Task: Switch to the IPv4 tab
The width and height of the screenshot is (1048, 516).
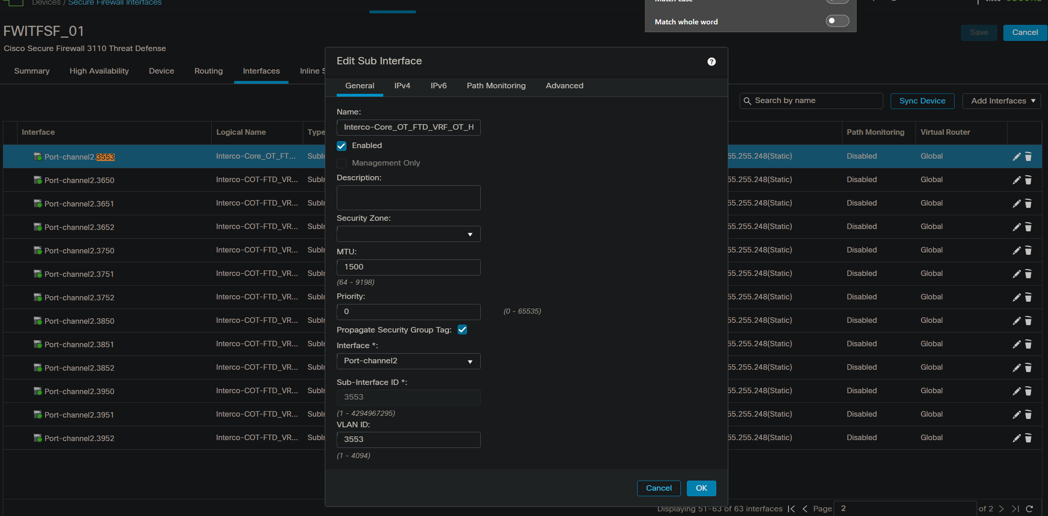Action: point(402,86)
